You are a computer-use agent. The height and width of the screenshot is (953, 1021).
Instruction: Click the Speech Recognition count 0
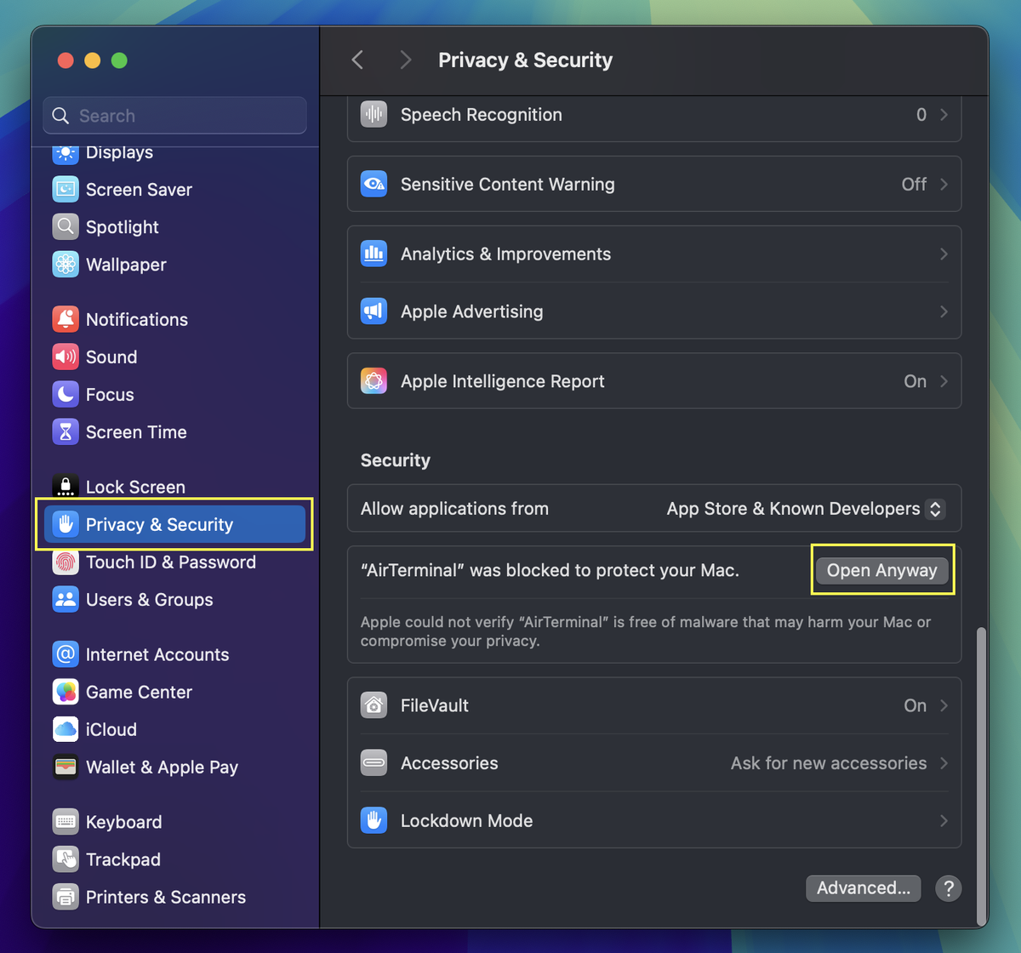click(921, 115)
